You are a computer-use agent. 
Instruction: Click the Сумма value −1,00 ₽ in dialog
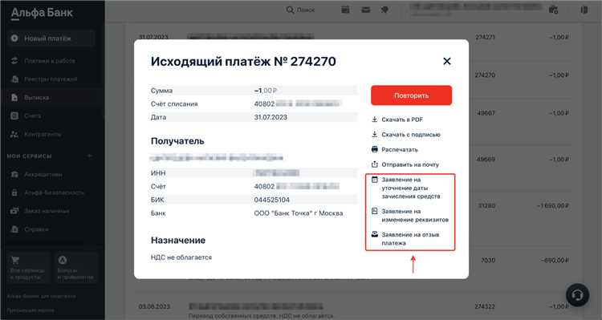266,91
